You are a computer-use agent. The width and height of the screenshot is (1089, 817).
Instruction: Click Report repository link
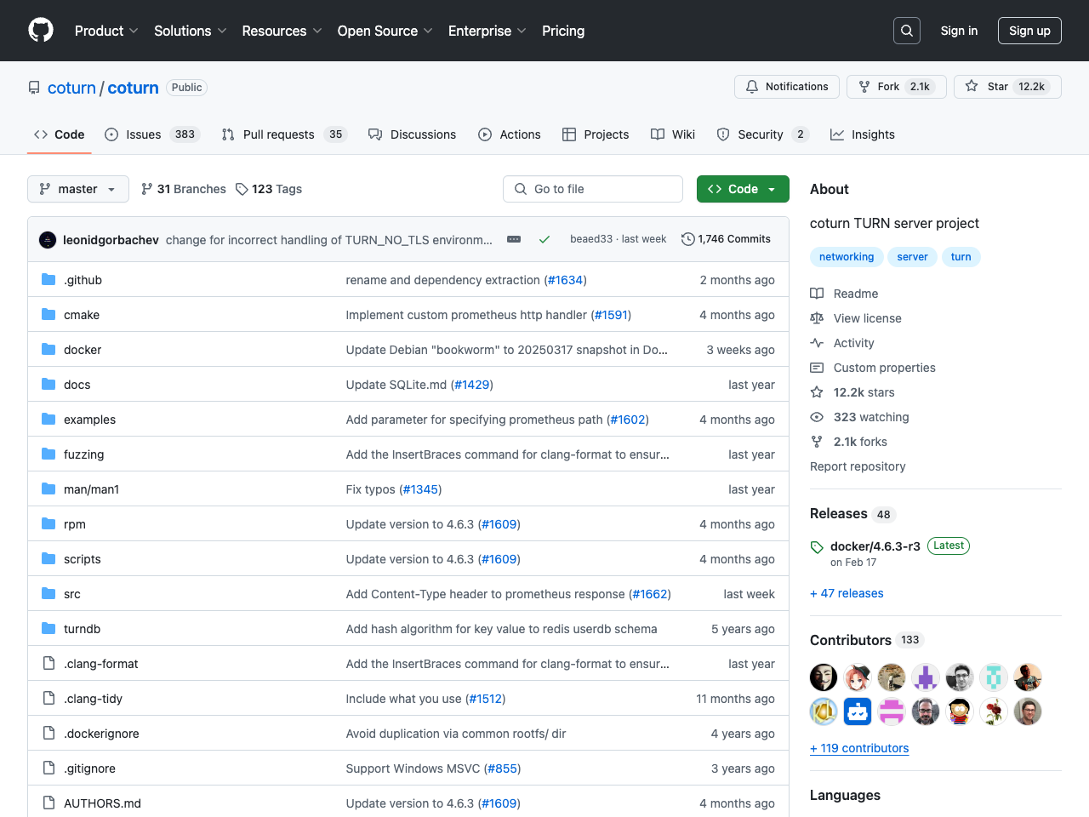(x=858, y=466)
